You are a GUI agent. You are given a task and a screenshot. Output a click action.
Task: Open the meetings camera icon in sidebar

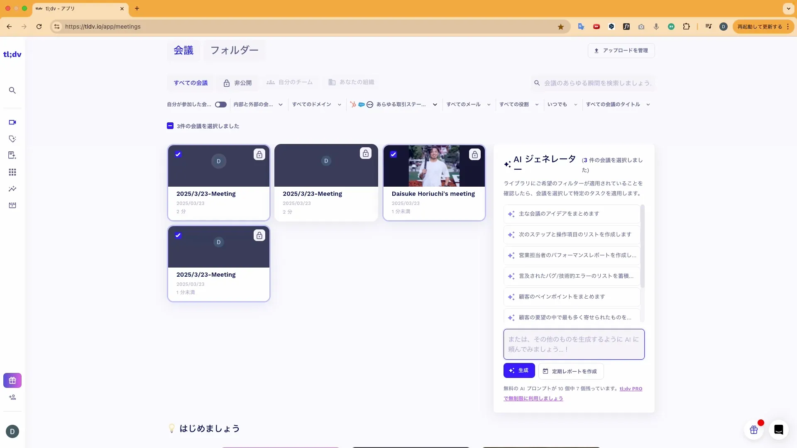[12, 122]
